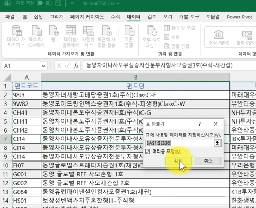Click the Save icon in title bar
Viewport: 256px width, 208px height.
tap(58, 3)
